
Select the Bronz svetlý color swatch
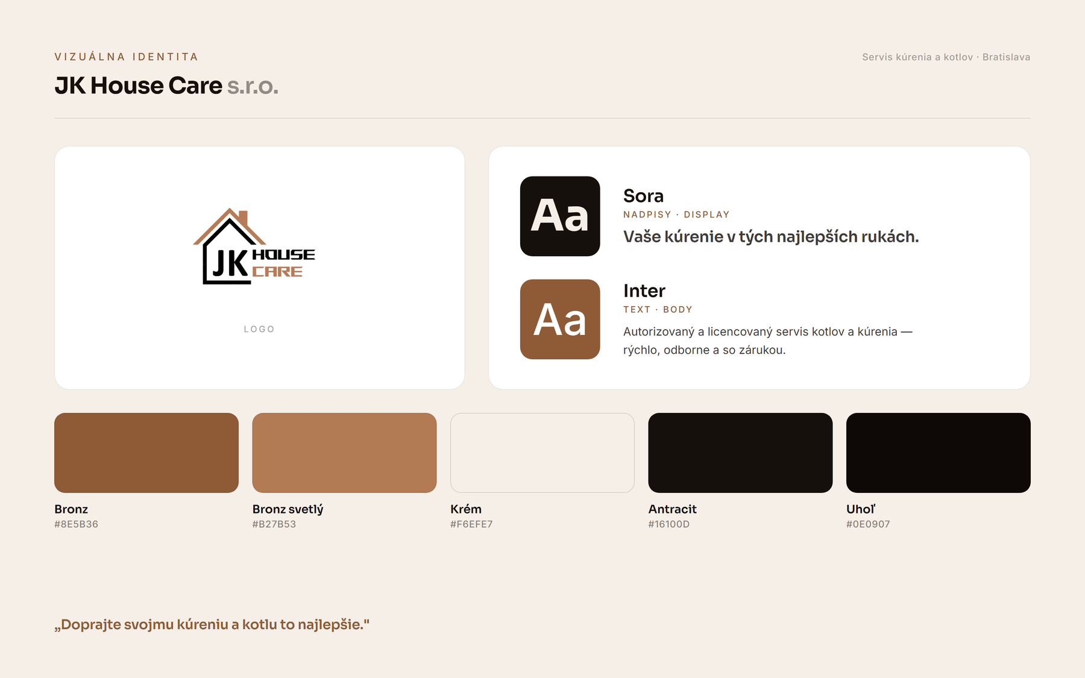[344, 453]
